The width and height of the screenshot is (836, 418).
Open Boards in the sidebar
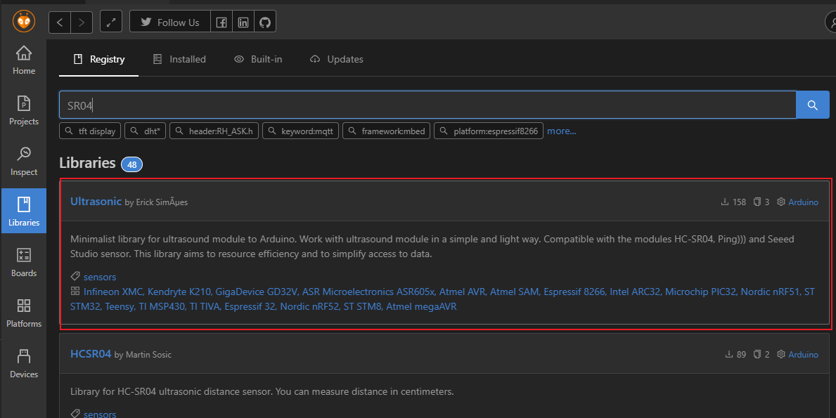click(23, 262)
